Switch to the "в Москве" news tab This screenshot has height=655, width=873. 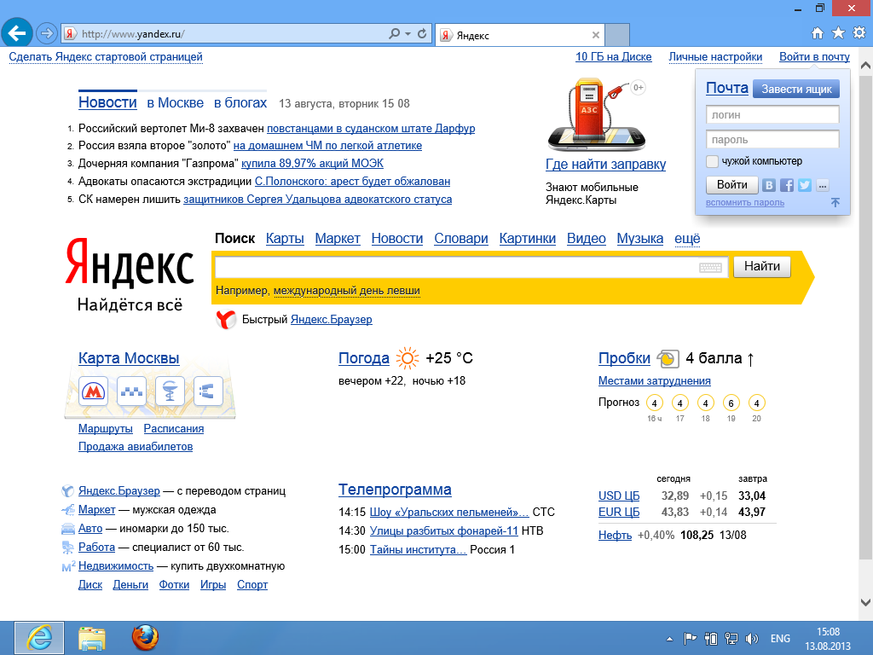175,103
